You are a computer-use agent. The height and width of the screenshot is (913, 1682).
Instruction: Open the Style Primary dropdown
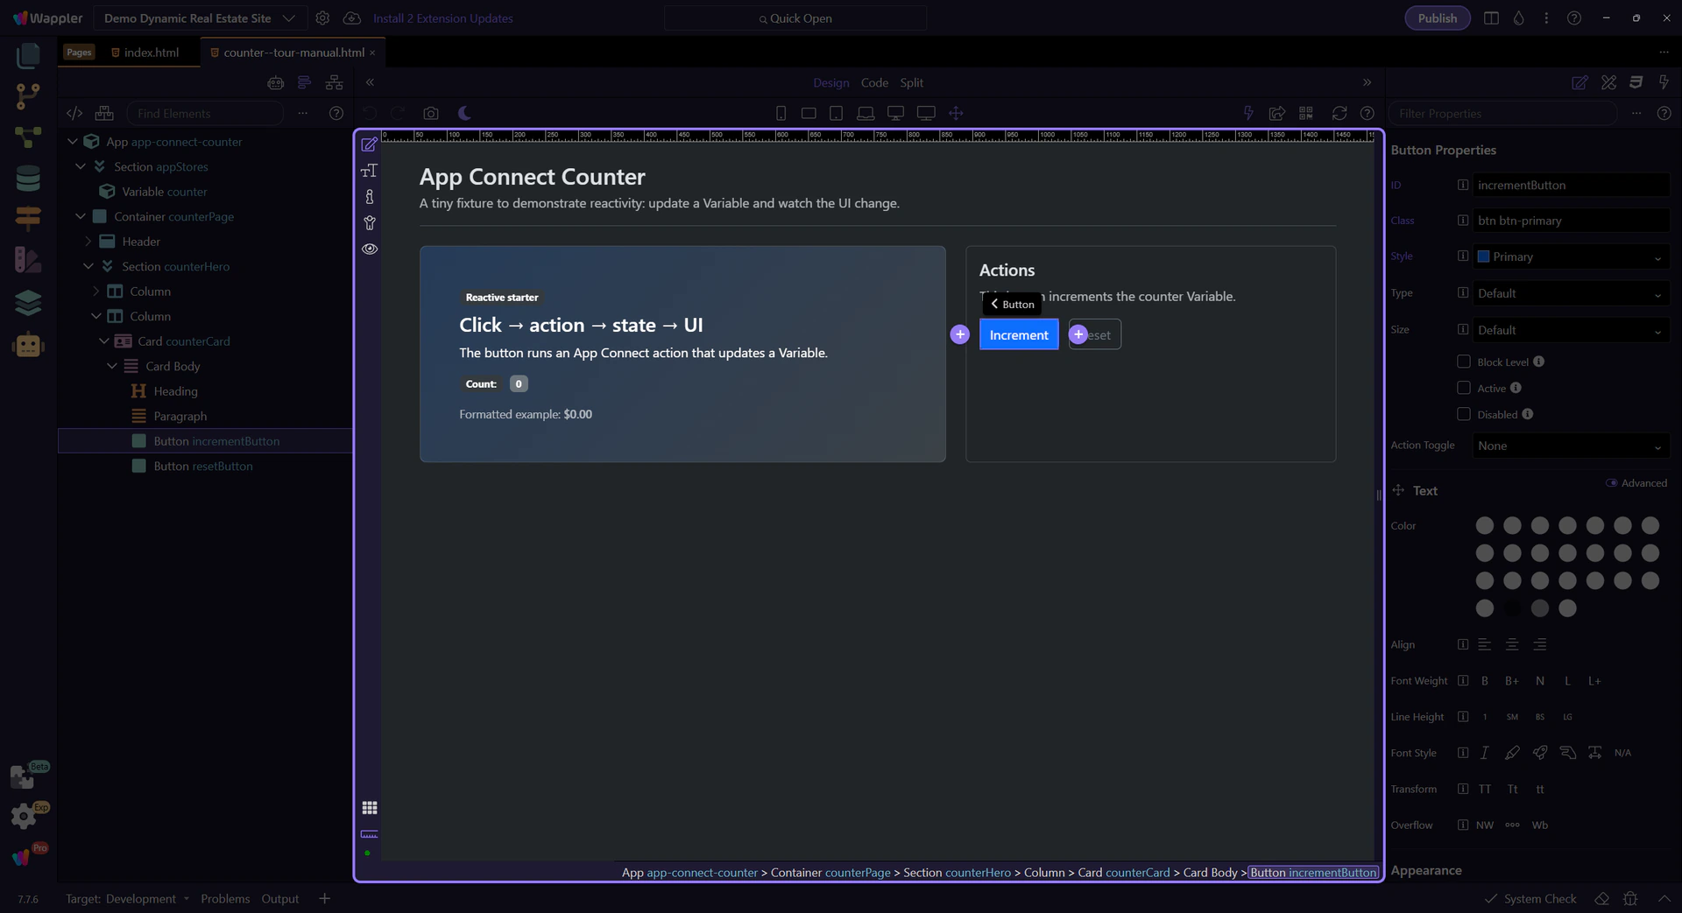(1569, 256)
